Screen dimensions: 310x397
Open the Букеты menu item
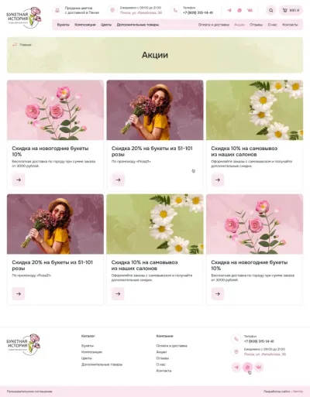click(x=64, y=25)
